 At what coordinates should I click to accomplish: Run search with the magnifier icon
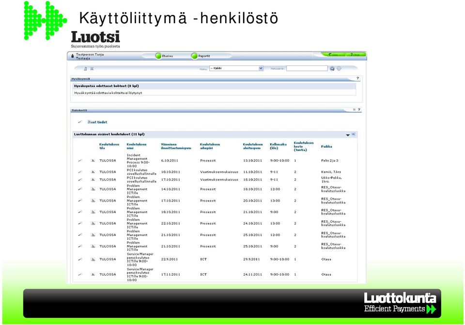(332, 68)
